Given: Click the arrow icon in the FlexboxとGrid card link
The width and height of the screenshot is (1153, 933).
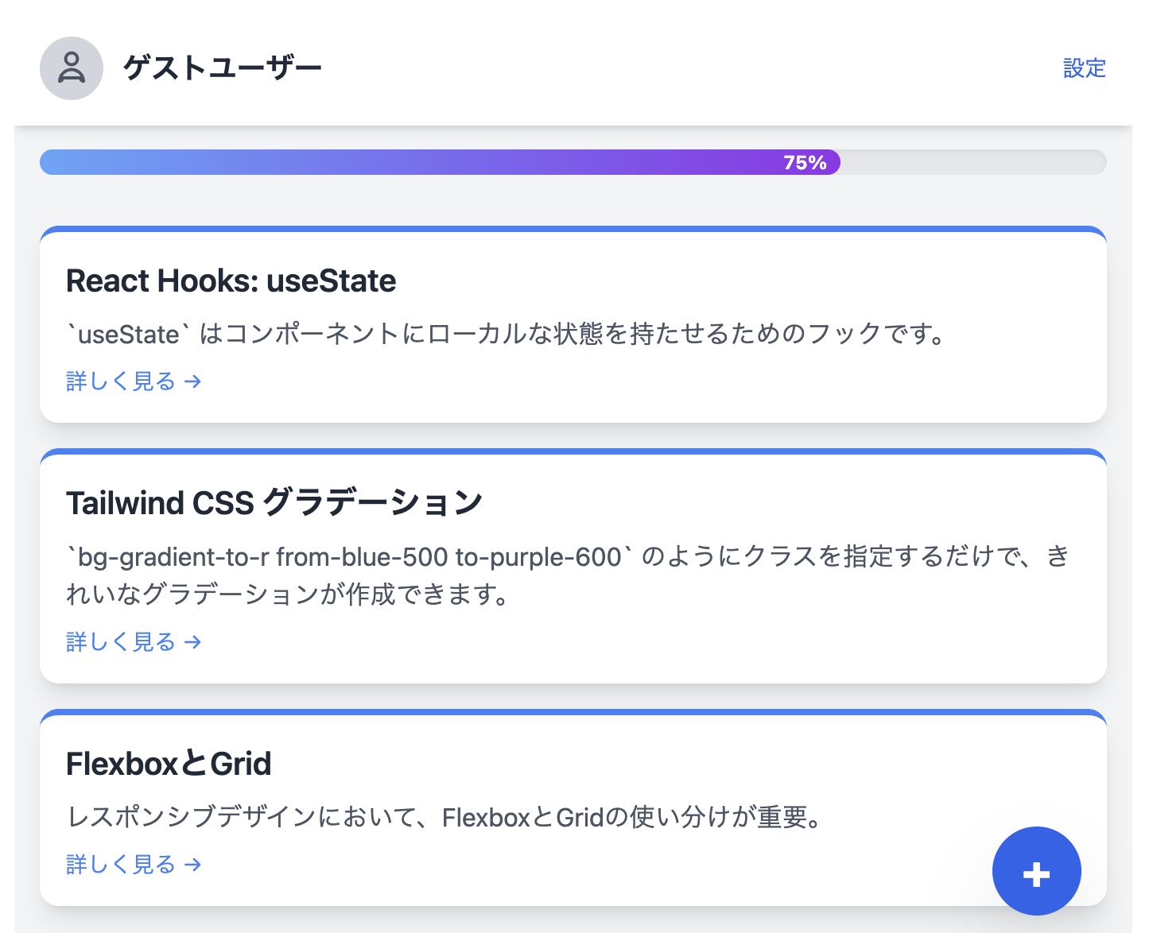Looking at the screenshot, I should click(x=192, y=865).
